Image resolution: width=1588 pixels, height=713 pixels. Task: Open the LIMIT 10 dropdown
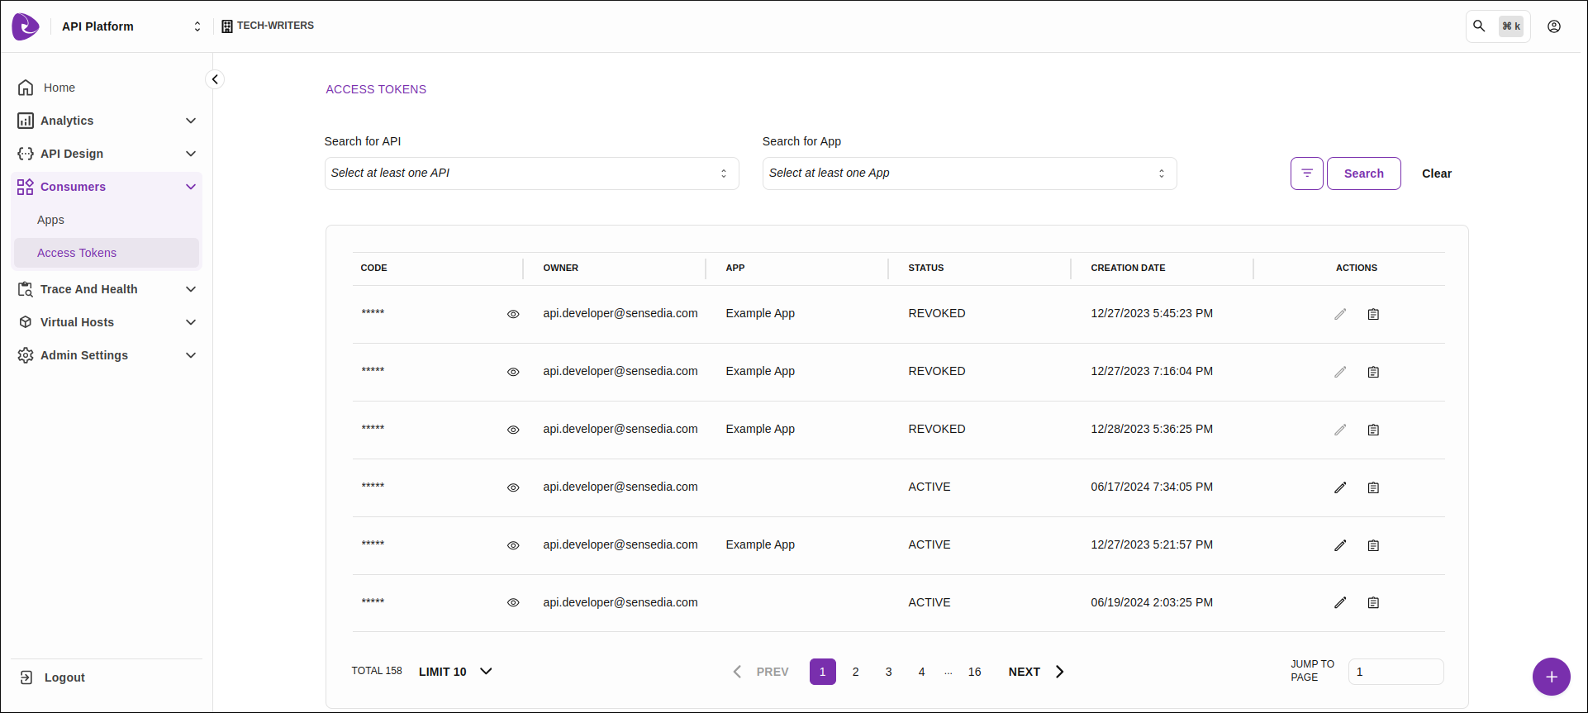click(455, 672)
